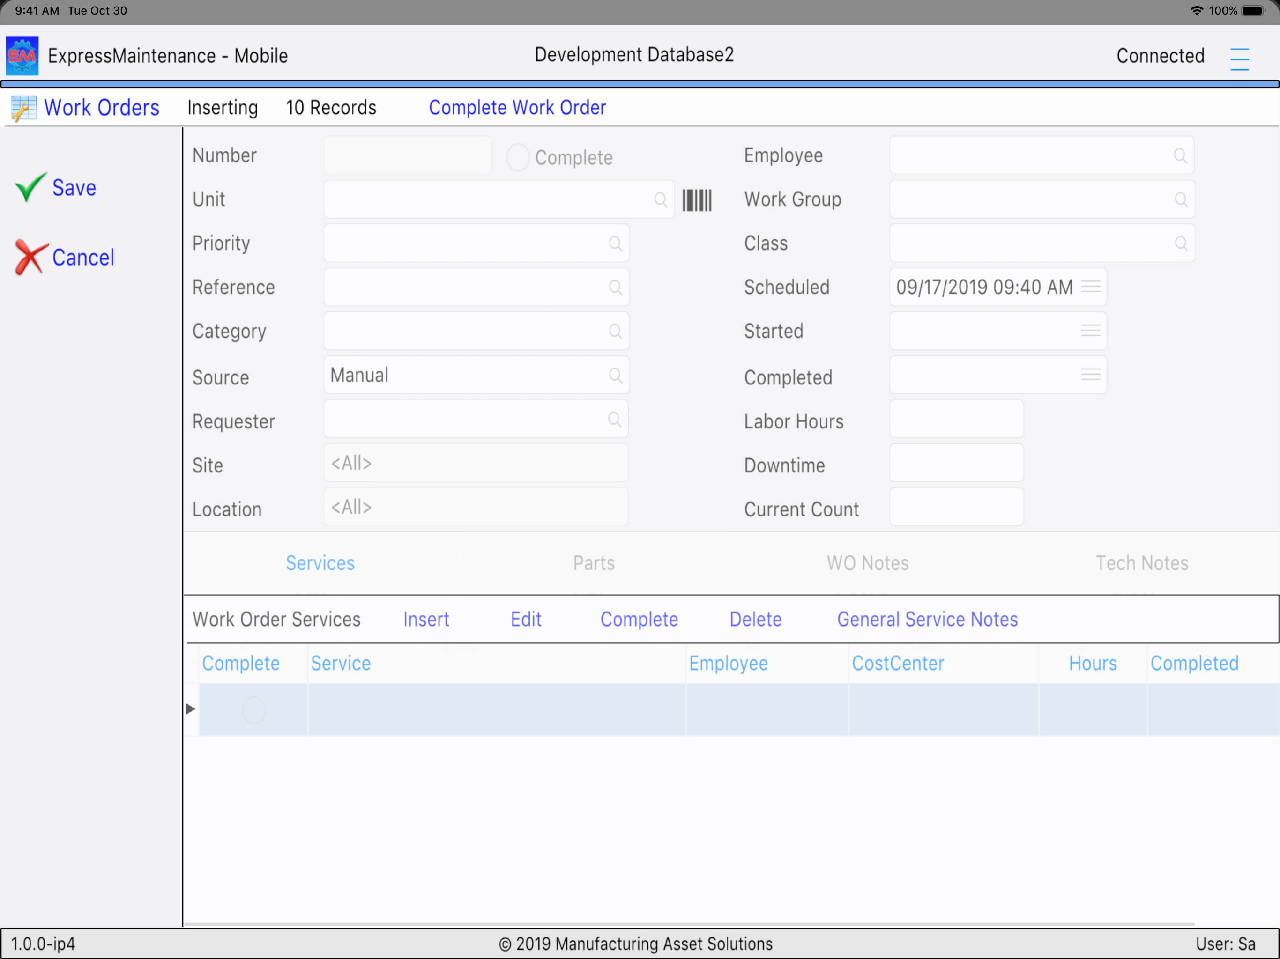Click the Unit input field
This screenshot has width=1280, height=959.
tap(499, 199)
